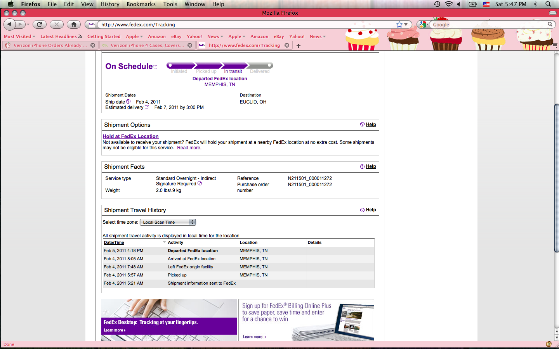This screenshot has width=559, height=349.
Task: Click the battery status icon
Action: (x=473, y=4)
